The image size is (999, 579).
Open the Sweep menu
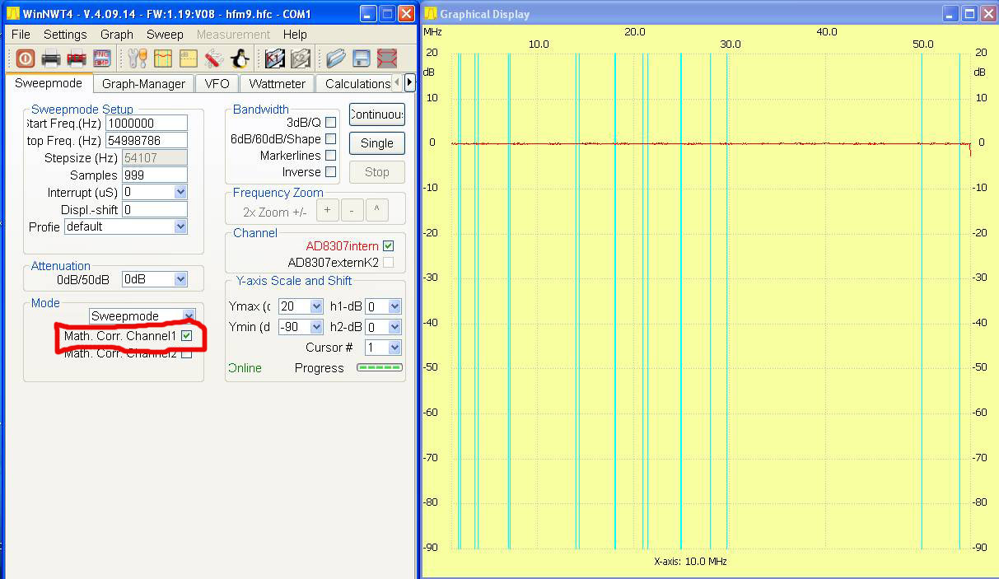[x=165, y=35]
